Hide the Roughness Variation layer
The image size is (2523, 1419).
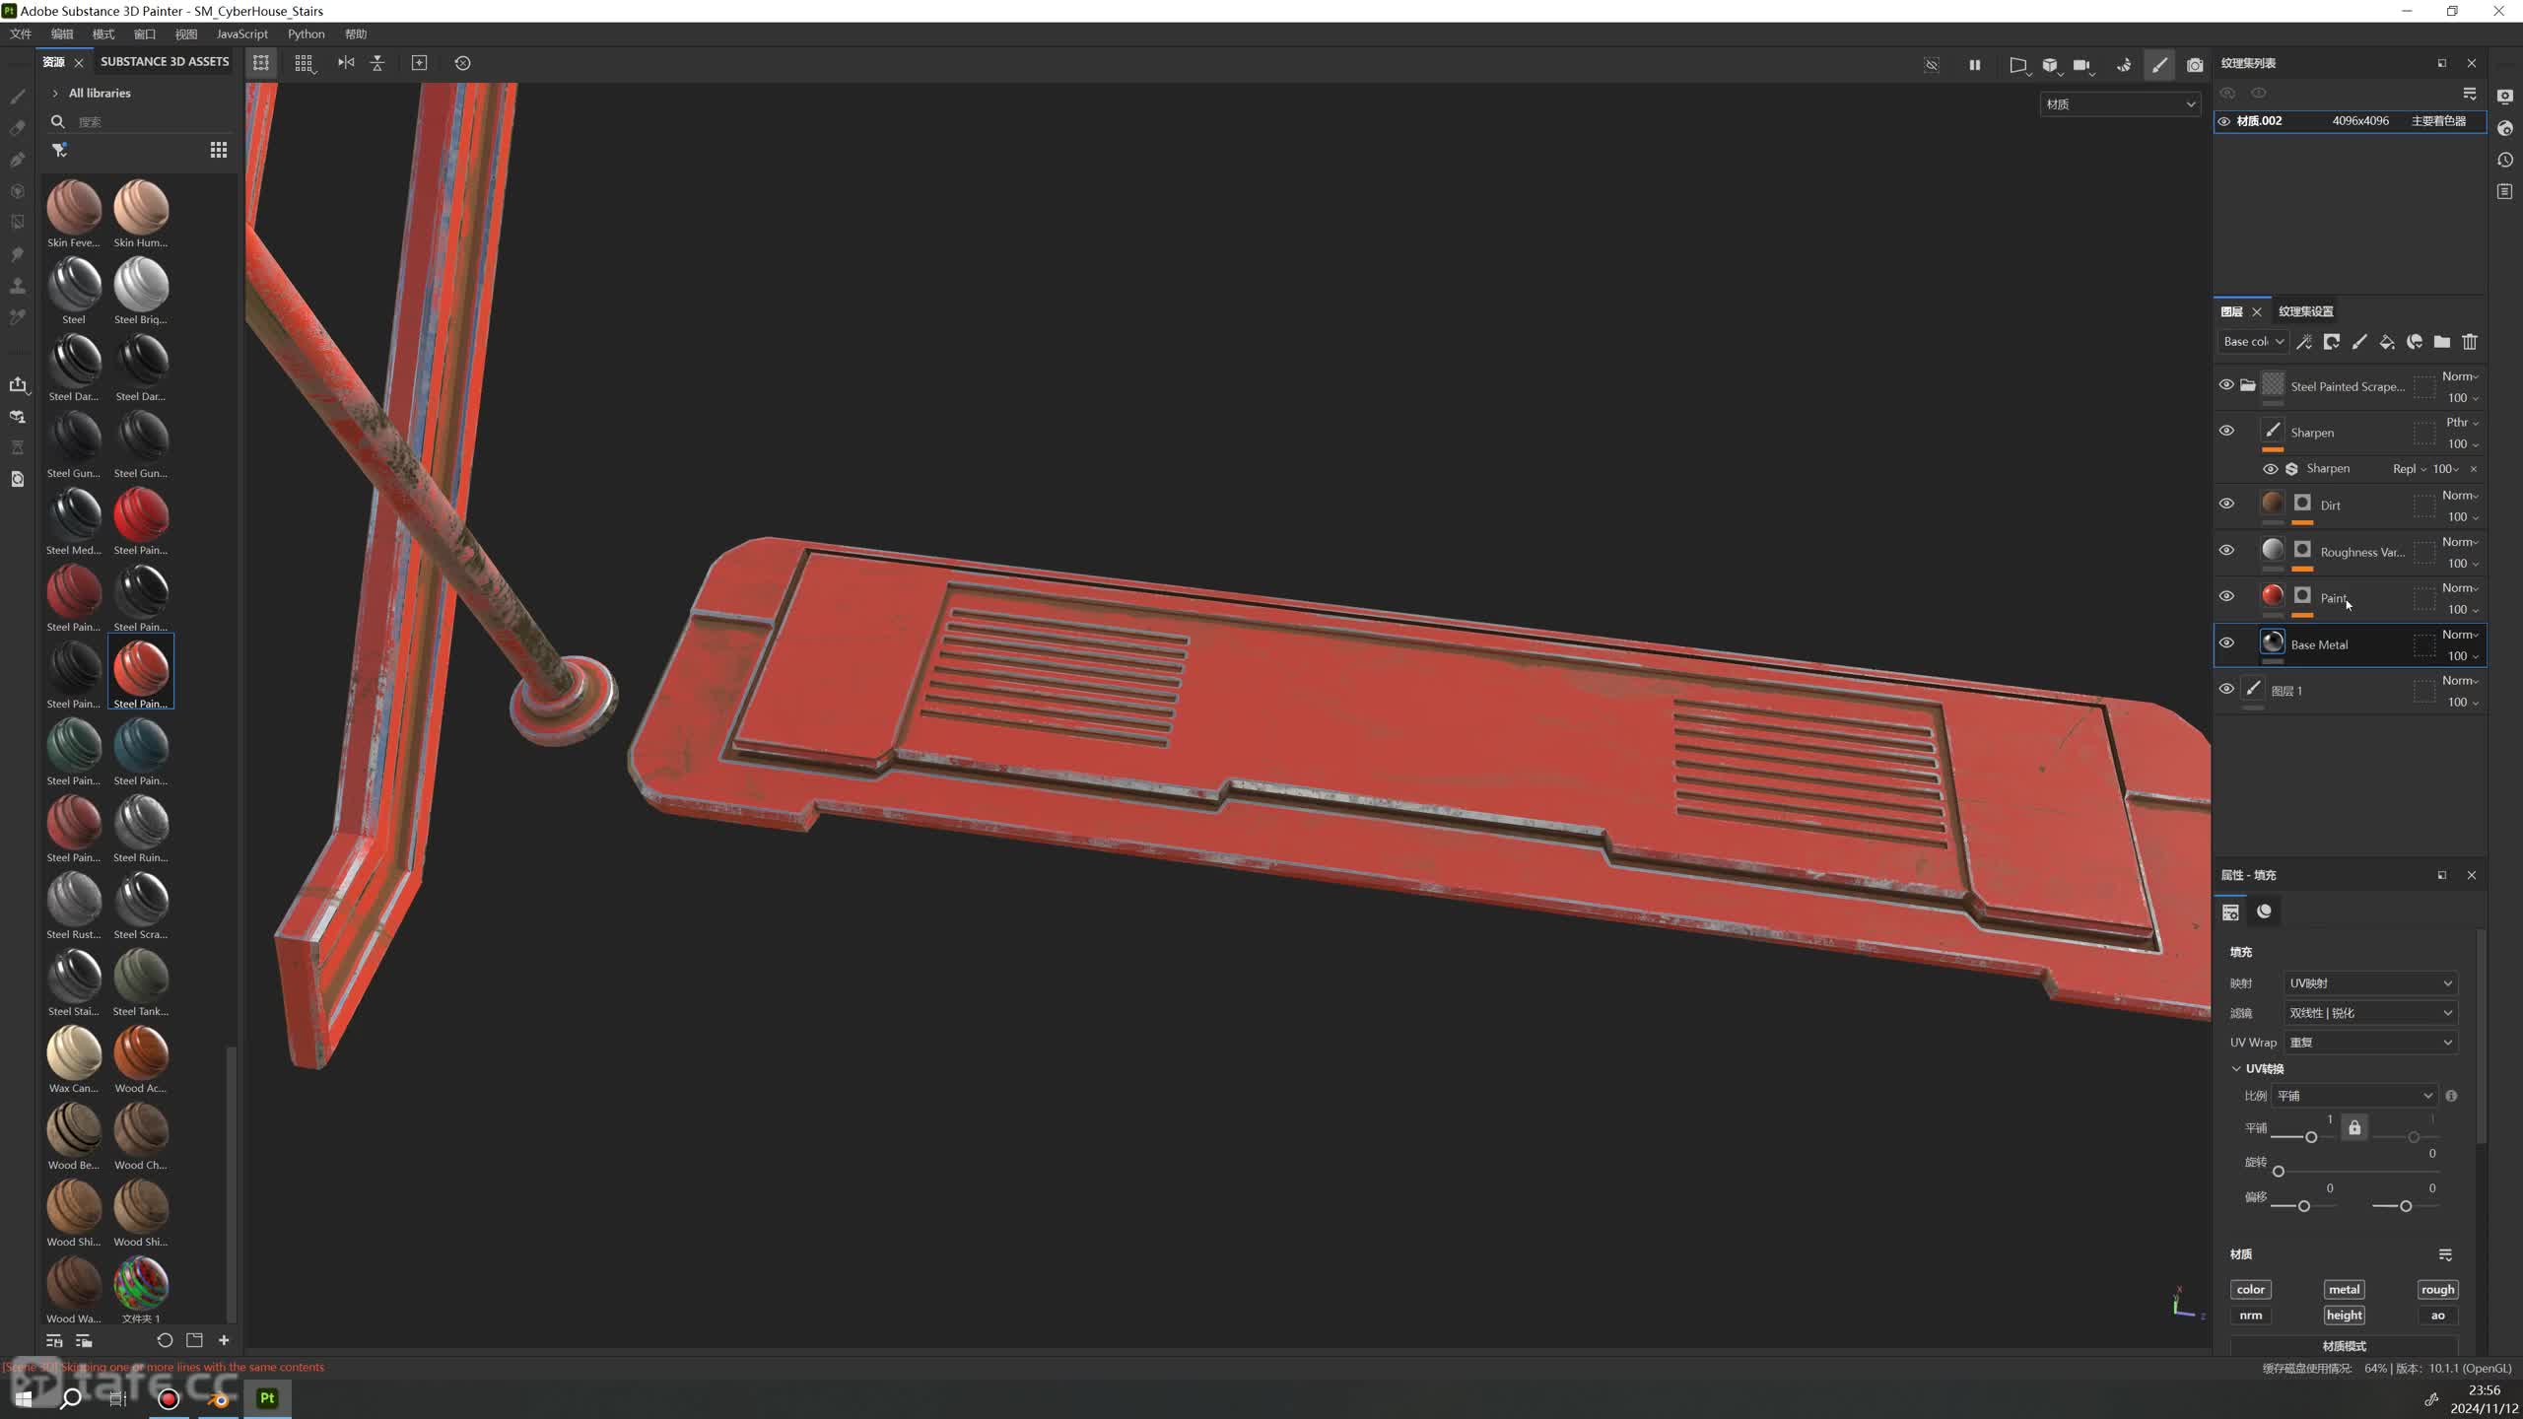[x=2226, y=550]
